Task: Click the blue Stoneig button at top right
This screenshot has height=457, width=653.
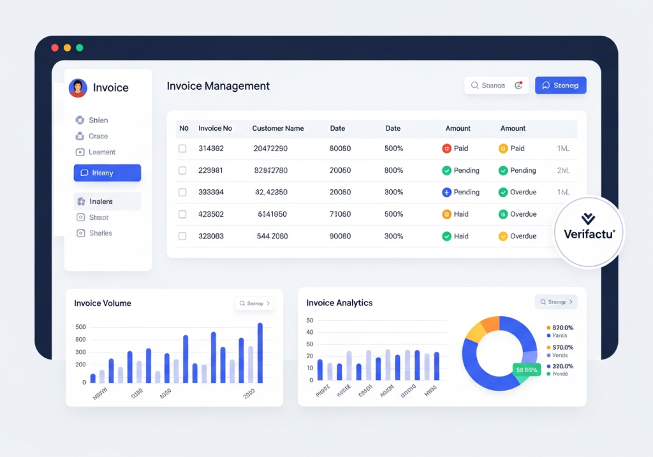Action: (x=560, y=85)
